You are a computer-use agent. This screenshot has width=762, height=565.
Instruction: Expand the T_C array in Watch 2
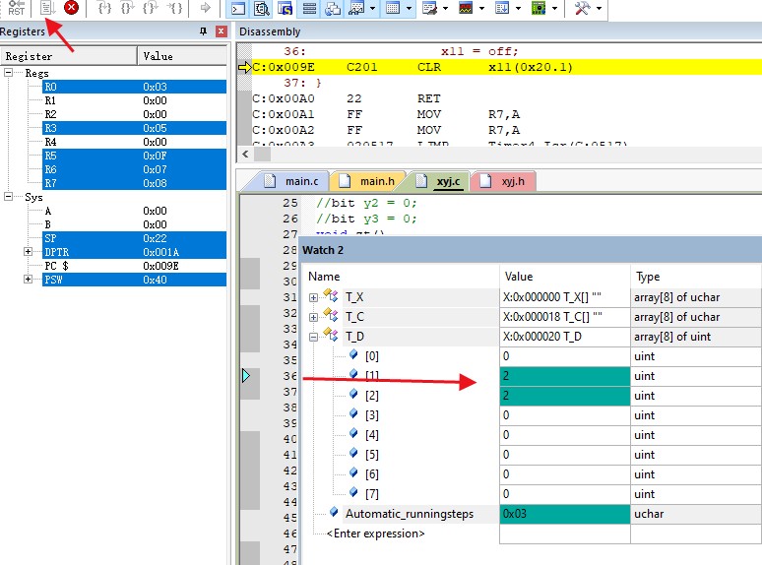[x=313, y=317]
